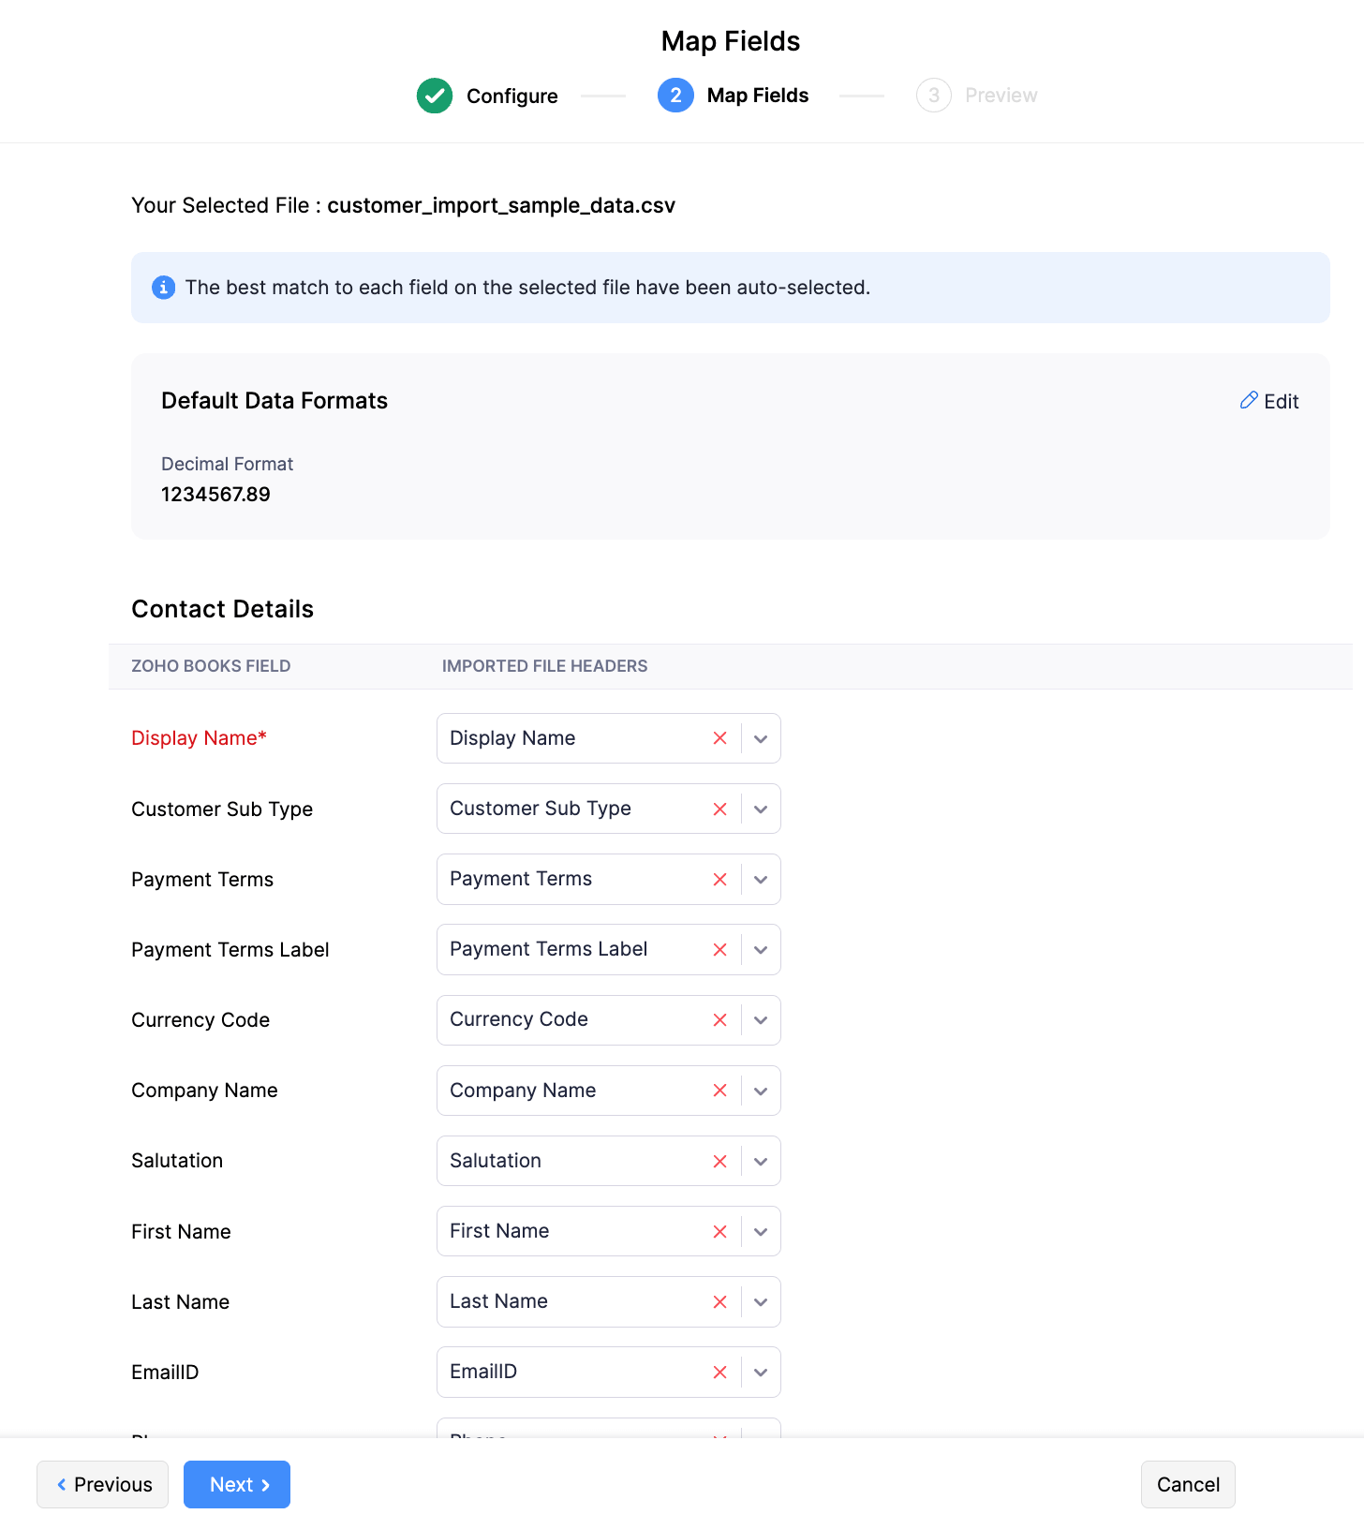Remove the Customer Sub Type mapping
Viewport: 1364px width, 1529px height.
click(719, 809)
